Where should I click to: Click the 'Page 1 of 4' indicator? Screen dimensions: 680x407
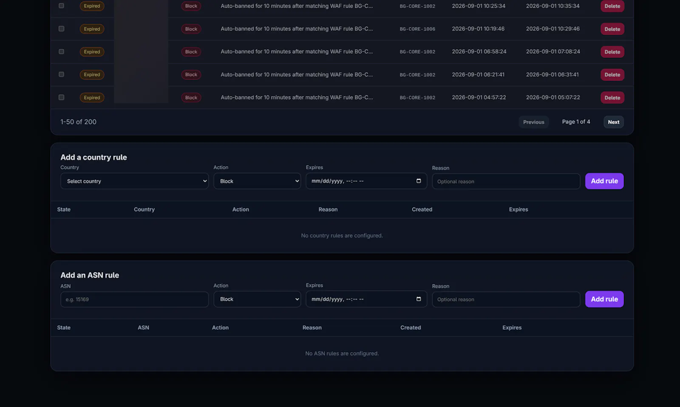coord(576,122)
